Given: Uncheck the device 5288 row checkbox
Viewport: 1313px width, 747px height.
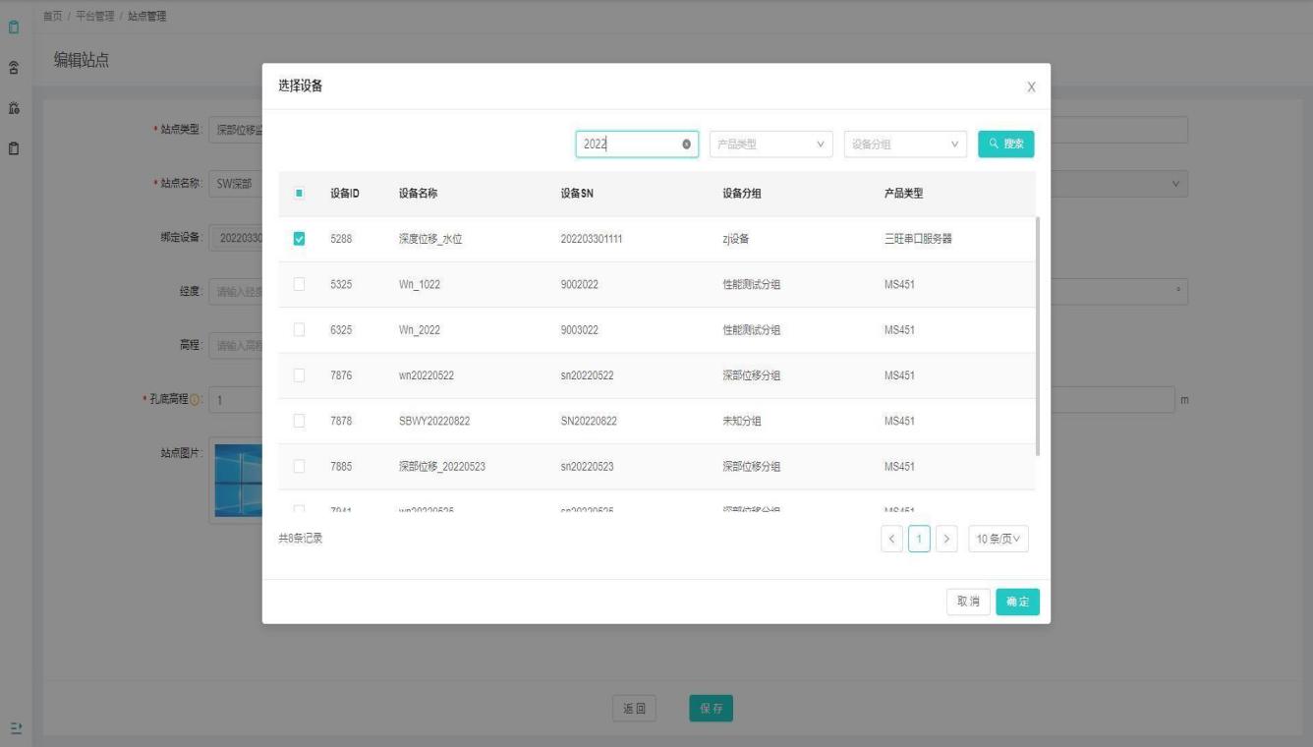Looking at the screenshot, I should click(x=300, y=239).
